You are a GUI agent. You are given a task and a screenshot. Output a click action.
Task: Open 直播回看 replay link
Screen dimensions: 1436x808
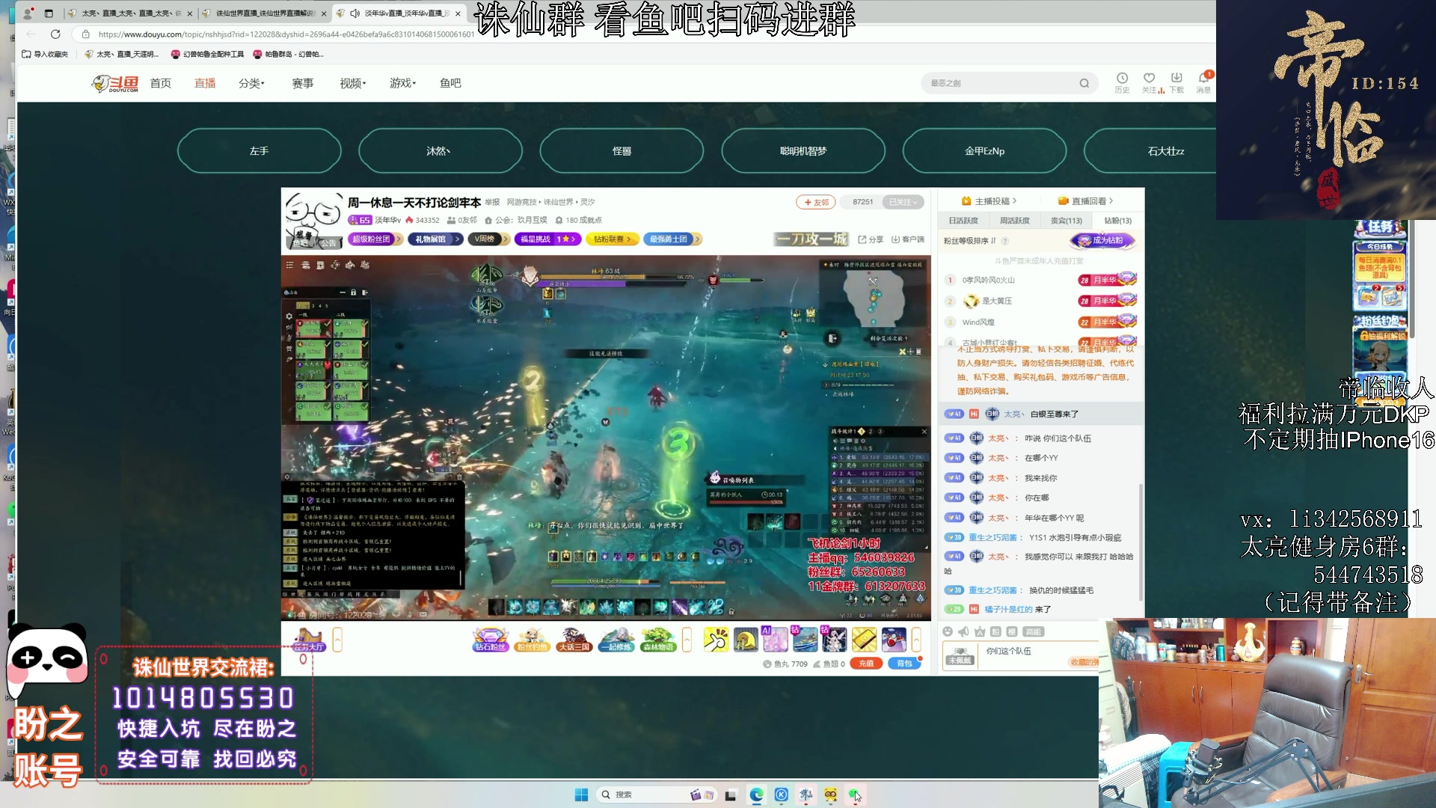1085,201
